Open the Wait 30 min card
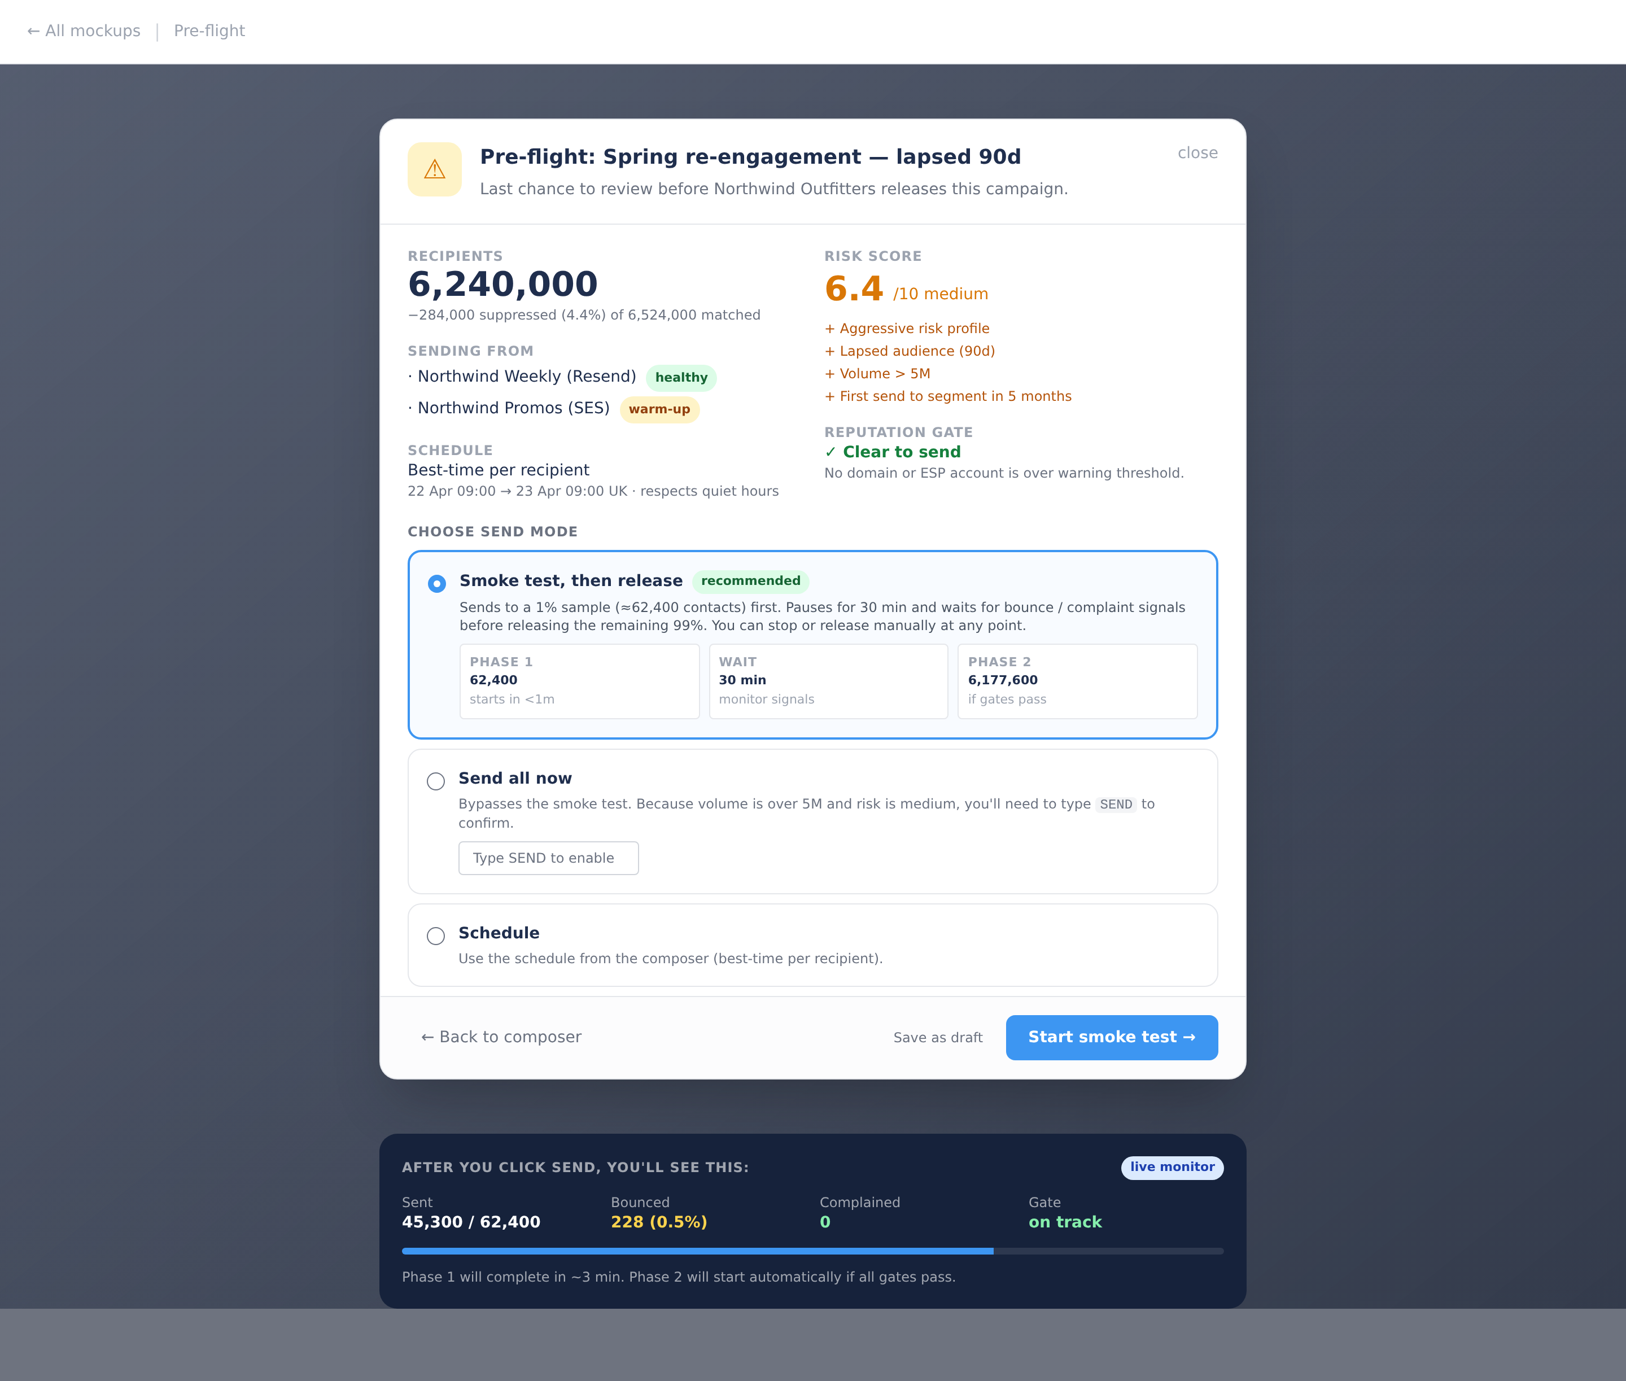 [828, 681]
